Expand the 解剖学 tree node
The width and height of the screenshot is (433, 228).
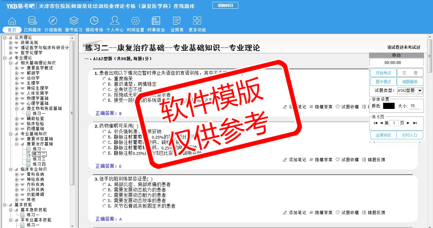tap(16, 73)
